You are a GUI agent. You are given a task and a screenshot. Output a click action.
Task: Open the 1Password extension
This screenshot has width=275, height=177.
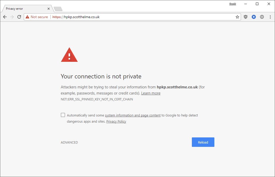tap(262, 17)
